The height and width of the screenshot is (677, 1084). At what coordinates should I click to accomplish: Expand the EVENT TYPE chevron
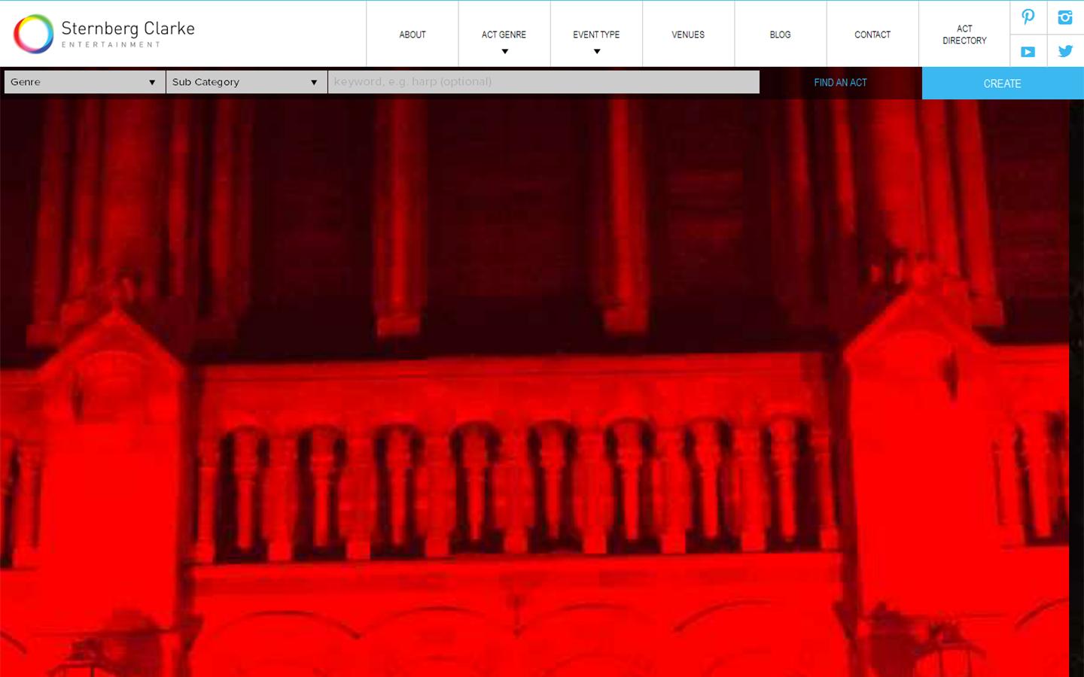(596, 51)
